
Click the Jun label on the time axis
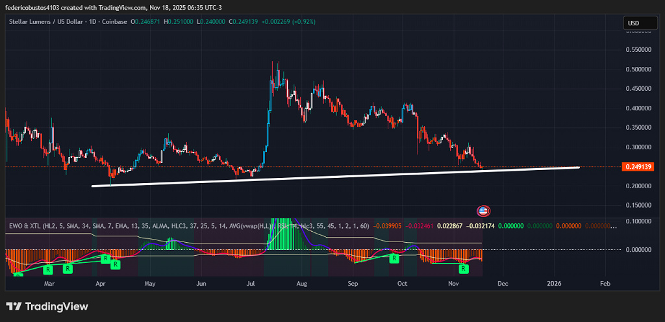[x=201, y=284]
